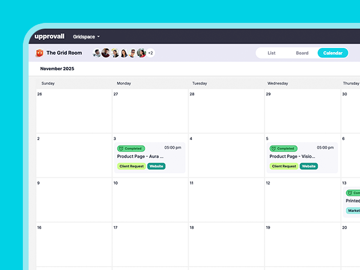This screenshot has height=270, width=360.
Task: Select day 11 cell
Action: [x=226, y=200]
